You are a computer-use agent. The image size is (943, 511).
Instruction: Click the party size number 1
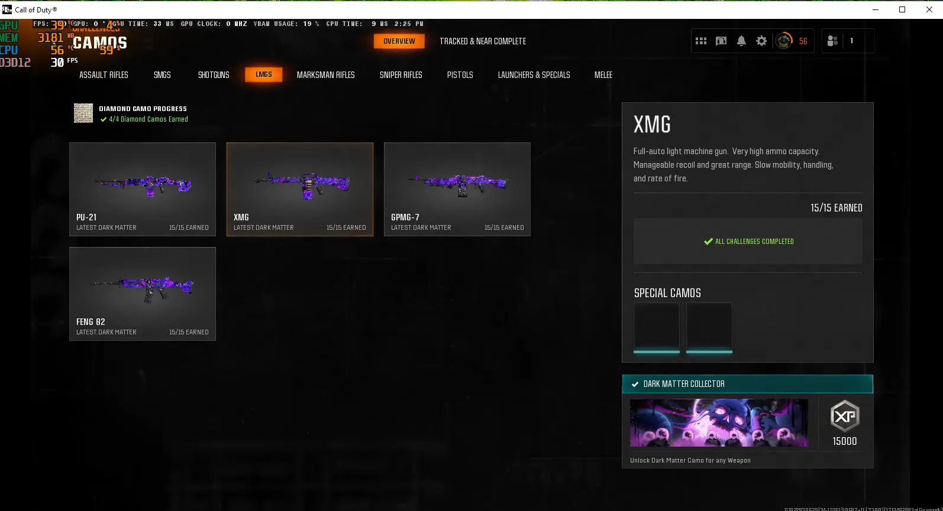[x=852, y=41]
